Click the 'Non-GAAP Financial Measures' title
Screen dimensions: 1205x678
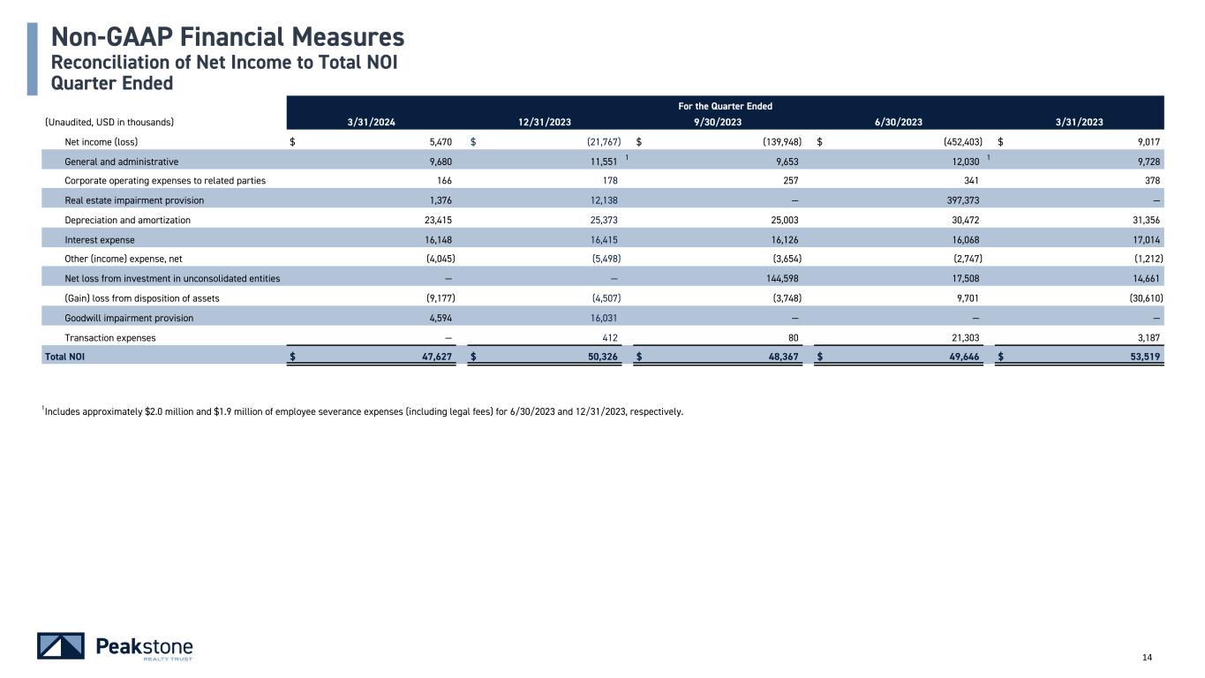click(x=228, y=37)
